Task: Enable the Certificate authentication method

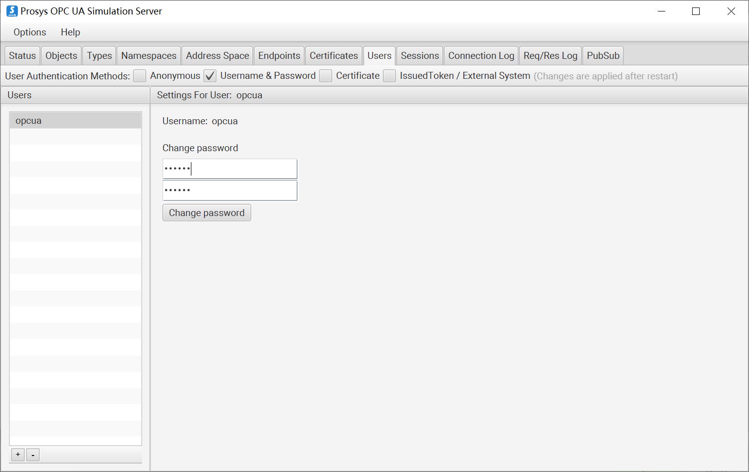Action: pyautogui.click(x=326, y=75)
